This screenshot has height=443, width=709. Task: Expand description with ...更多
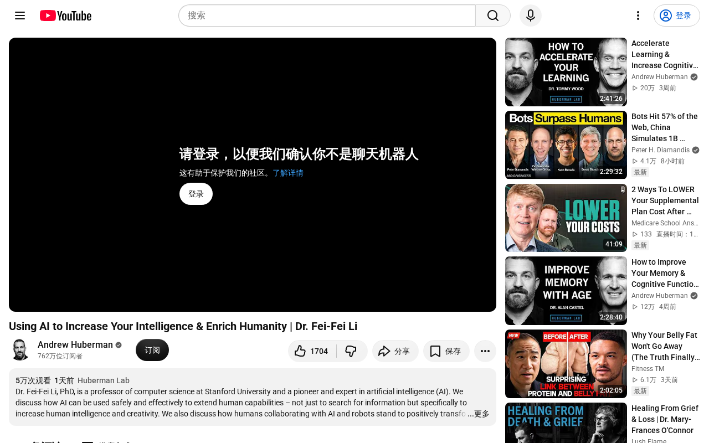coord(479,414)
